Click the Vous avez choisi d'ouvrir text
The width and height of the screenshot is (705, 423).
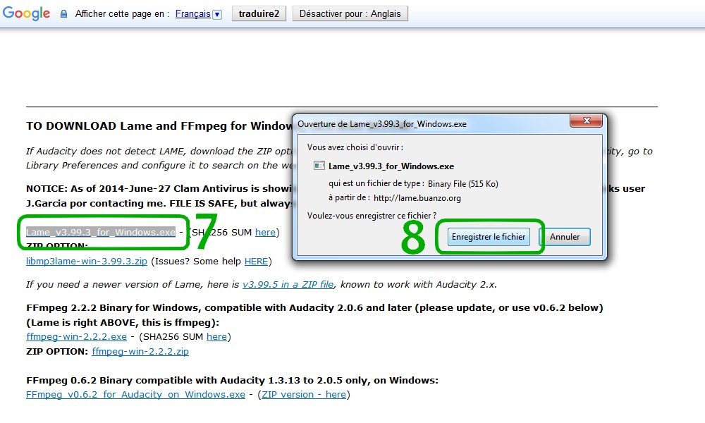[355, 147]
